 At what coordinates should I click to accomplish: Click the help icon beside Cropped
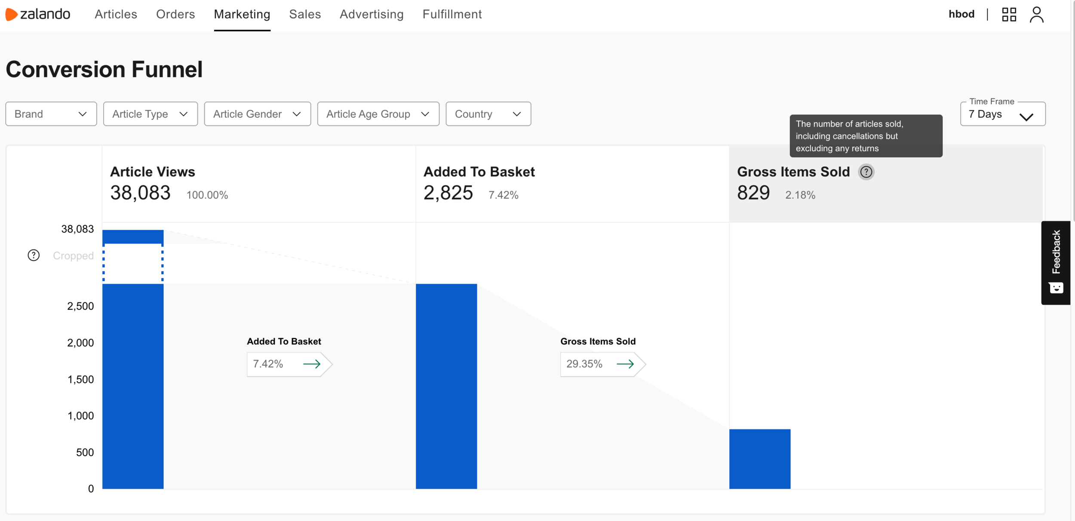point(34,255)
